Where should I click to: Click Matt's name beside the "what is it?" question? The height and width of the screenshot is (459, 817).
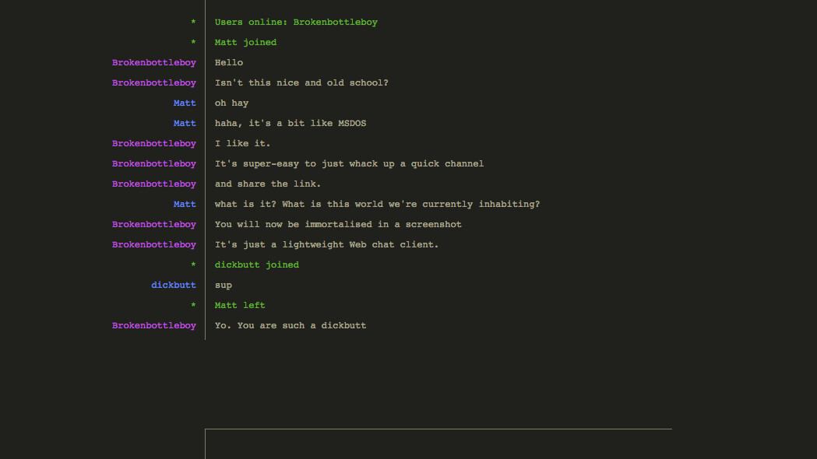coord(185,205)
